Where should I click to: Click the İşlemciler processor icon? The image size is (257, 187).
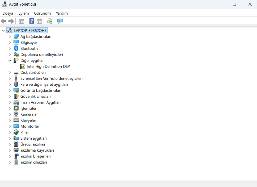pyautogui.click(x=16, y=108)
